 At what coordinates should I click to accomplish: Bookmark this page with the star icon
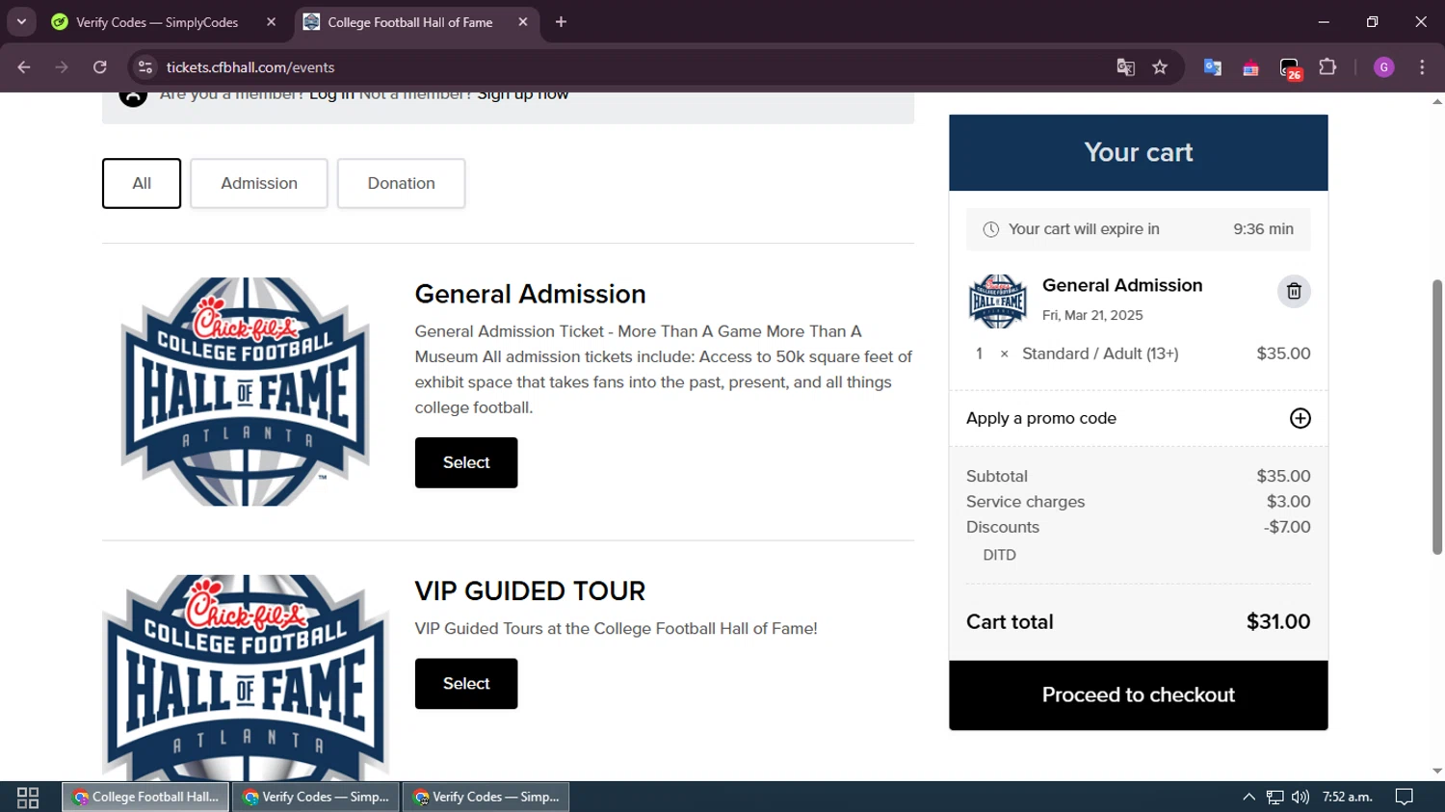coord(1160,67)
